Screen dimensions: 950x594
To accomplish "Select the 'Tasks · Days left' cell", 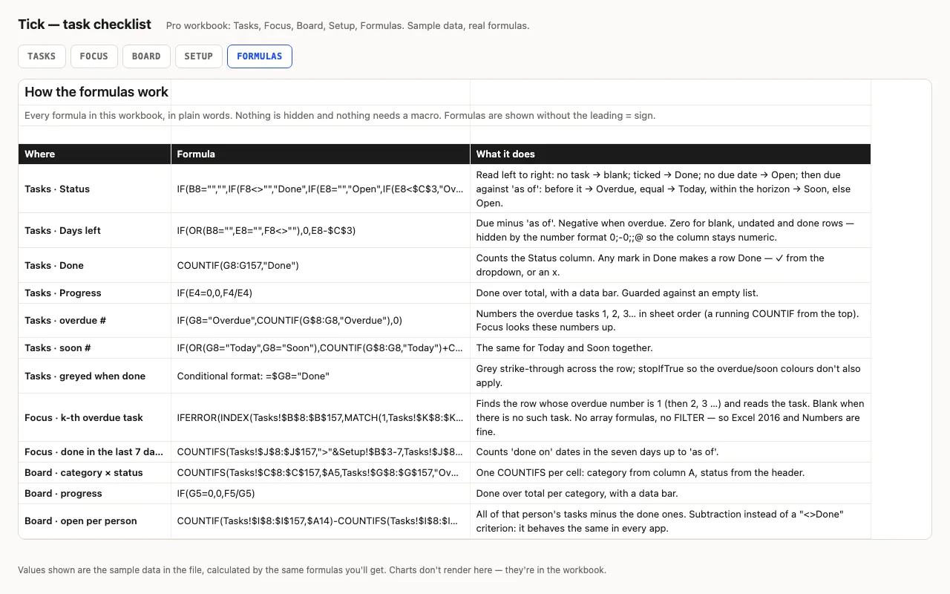I will point(95,230).
